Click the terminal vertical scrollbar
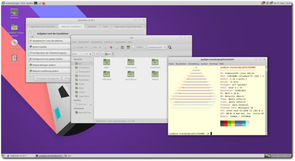Screen dimensions: 295x161 [266, 100]
